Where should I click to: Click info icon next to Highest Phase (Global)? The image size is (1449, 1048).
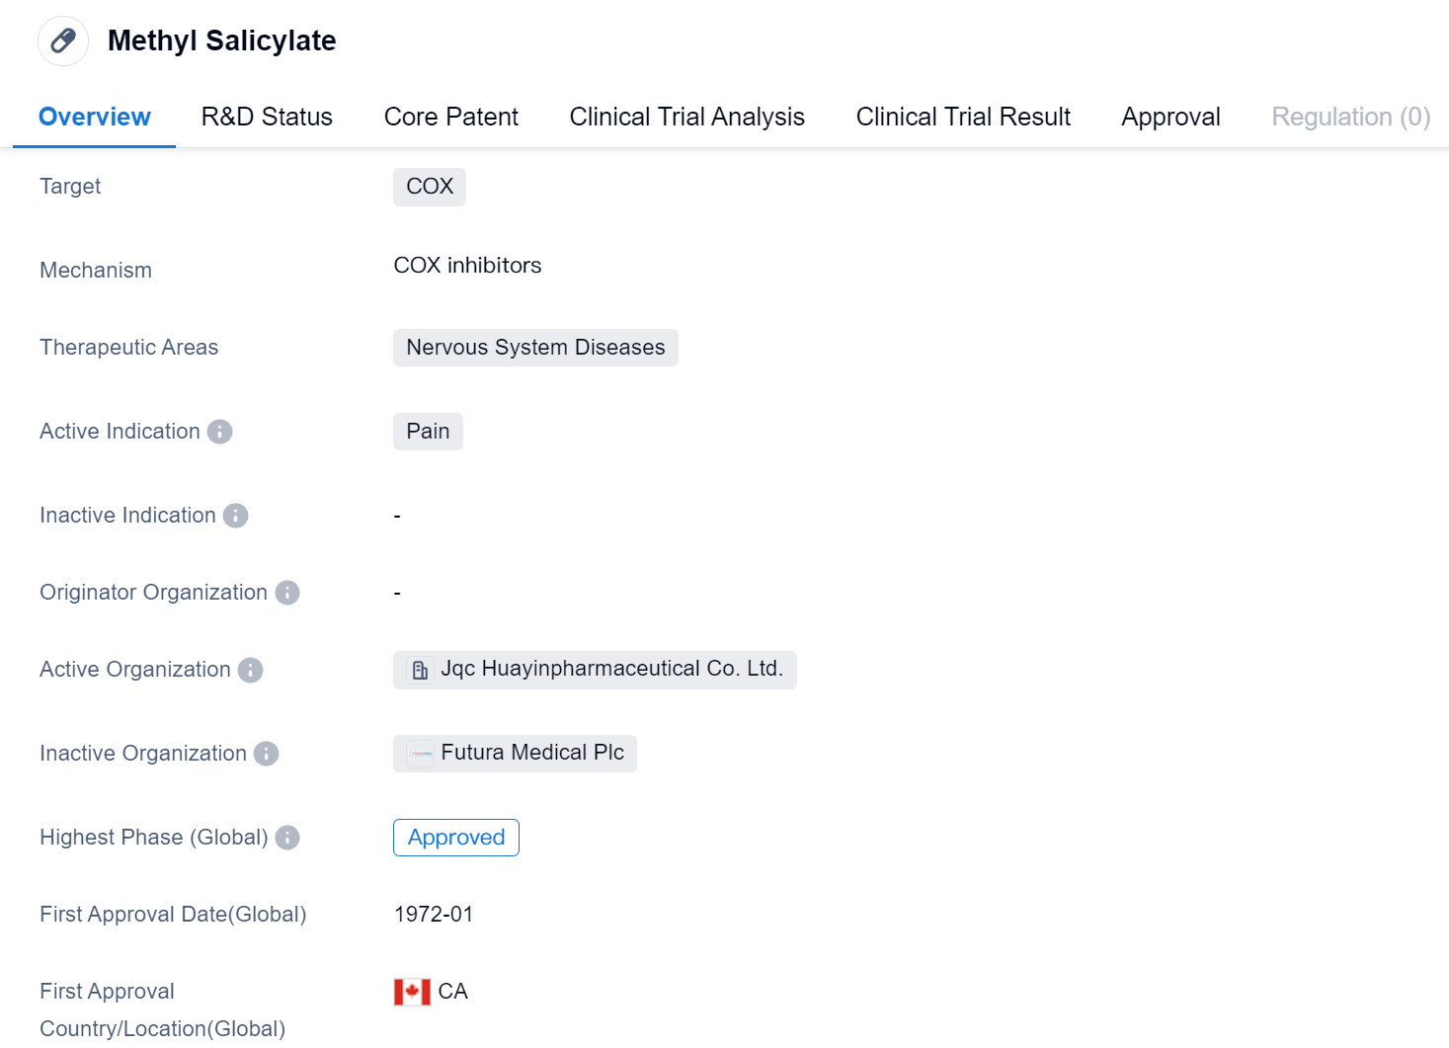click(x=287, y=838)
